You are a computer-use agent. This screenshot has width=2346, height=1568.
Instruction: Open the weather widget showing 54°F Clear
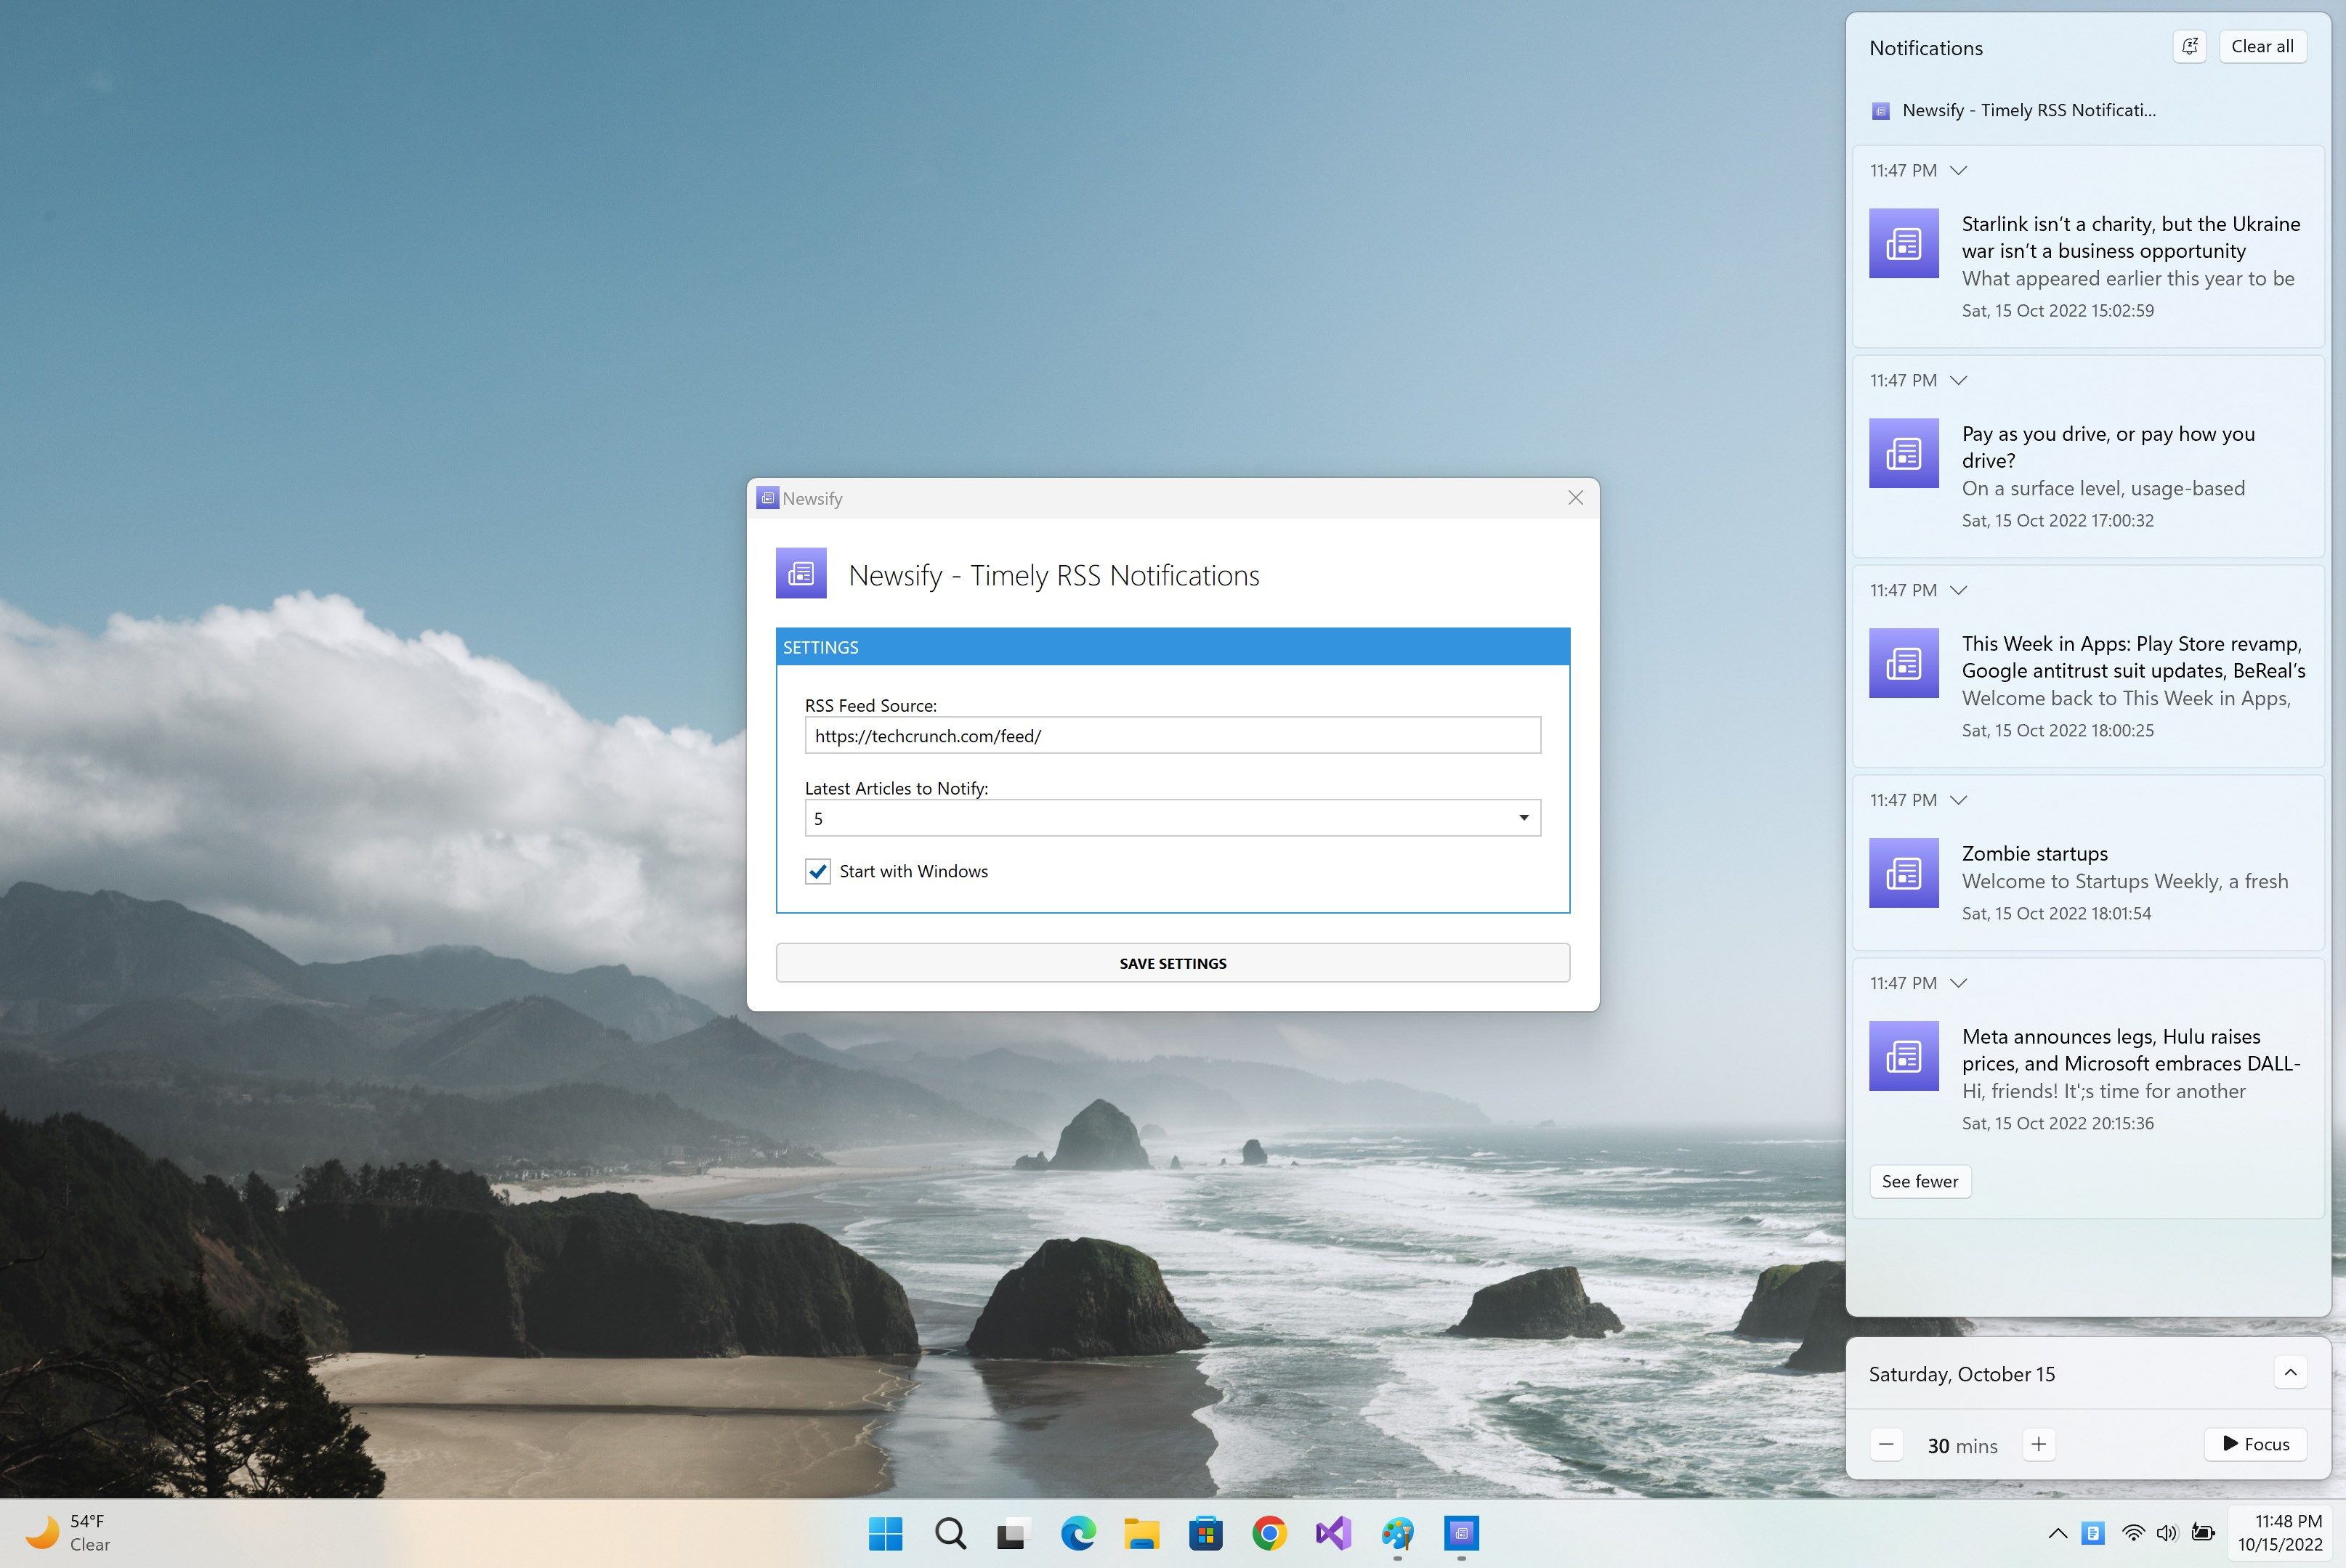70,1533
